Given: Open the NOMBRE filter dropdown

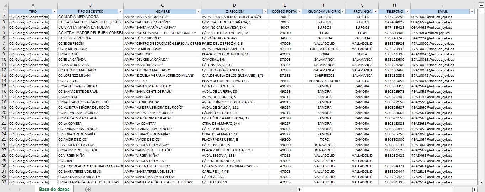Looking at the screenshot, I should [x=198, y=11].
